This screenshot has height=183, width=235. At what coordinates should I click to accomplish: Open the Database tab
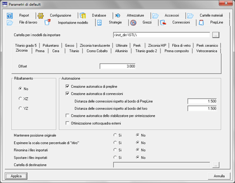tap(96, 15)
